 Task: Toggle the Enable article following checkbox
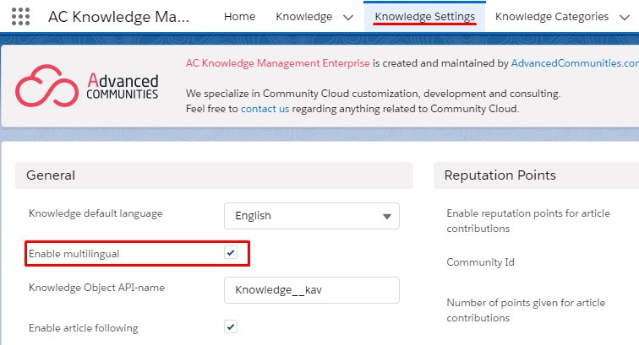point(231,326)
